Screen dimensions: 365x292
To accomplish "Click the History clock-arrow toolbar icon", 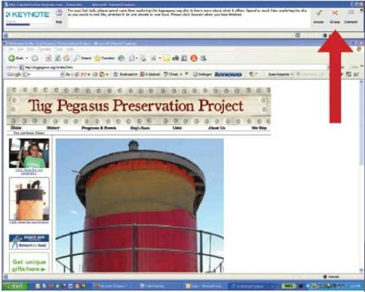I will click(x=121, y=58).
